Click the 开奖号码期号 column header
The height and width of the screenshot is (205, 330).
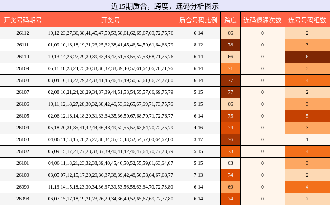click(22, 20)
